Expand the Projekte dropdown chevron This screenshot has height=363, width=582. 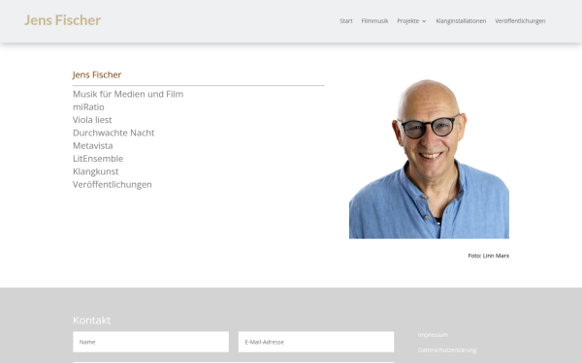tap(424, 21)
